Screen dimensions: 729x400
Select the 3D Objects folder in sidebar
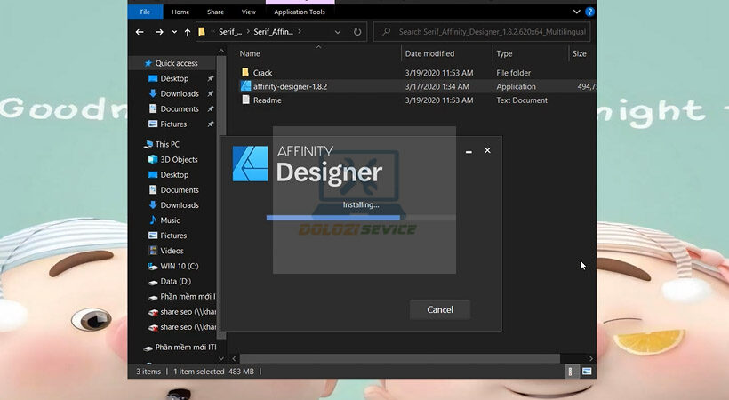tap(179, 159)
